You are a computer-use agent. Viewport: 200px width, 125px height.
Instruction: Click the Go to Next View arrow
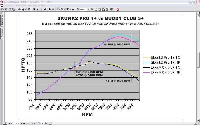(53, 9)
